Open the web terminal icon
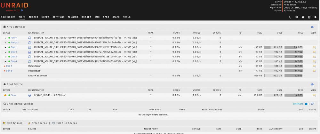The height and width of the screenshot is (134, 320). coord(291,17)
